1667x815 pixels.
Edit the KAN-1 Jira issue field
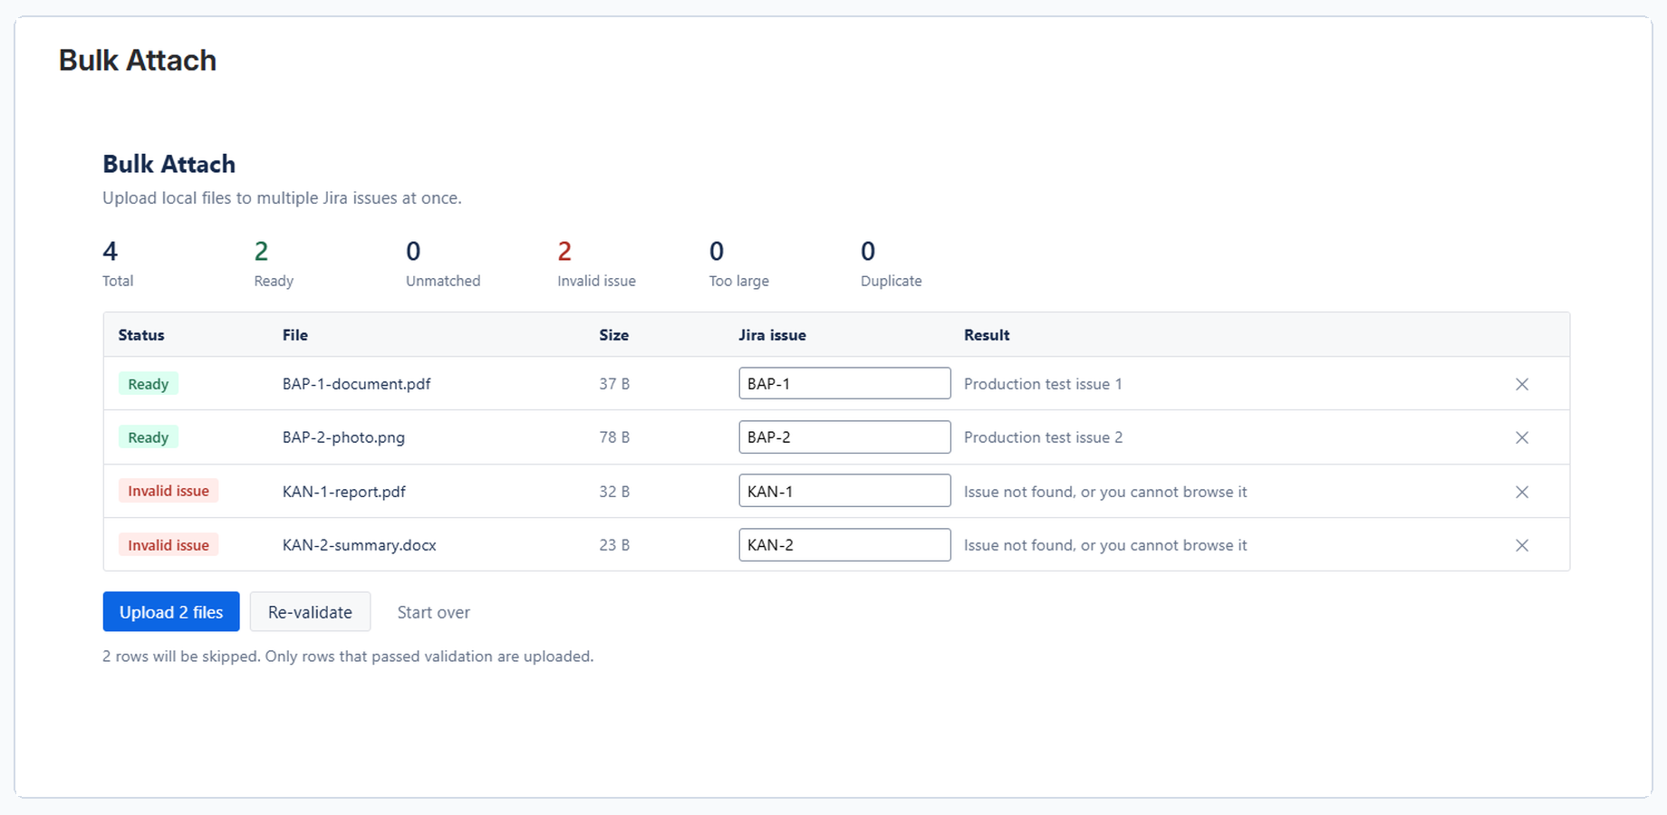(x=844, y=491)
